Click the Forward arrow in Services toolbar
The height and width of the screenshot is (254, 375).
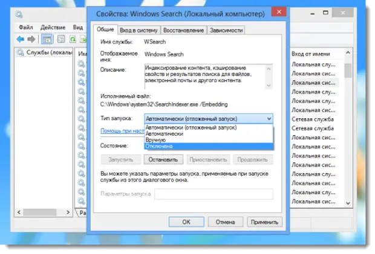[x=30, y=39]
